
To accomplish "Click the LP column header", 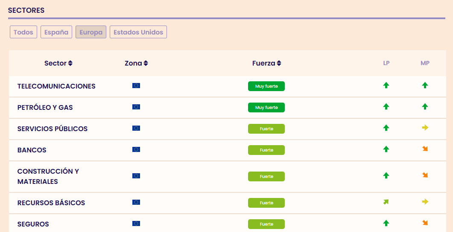I will tap(386, 63).
